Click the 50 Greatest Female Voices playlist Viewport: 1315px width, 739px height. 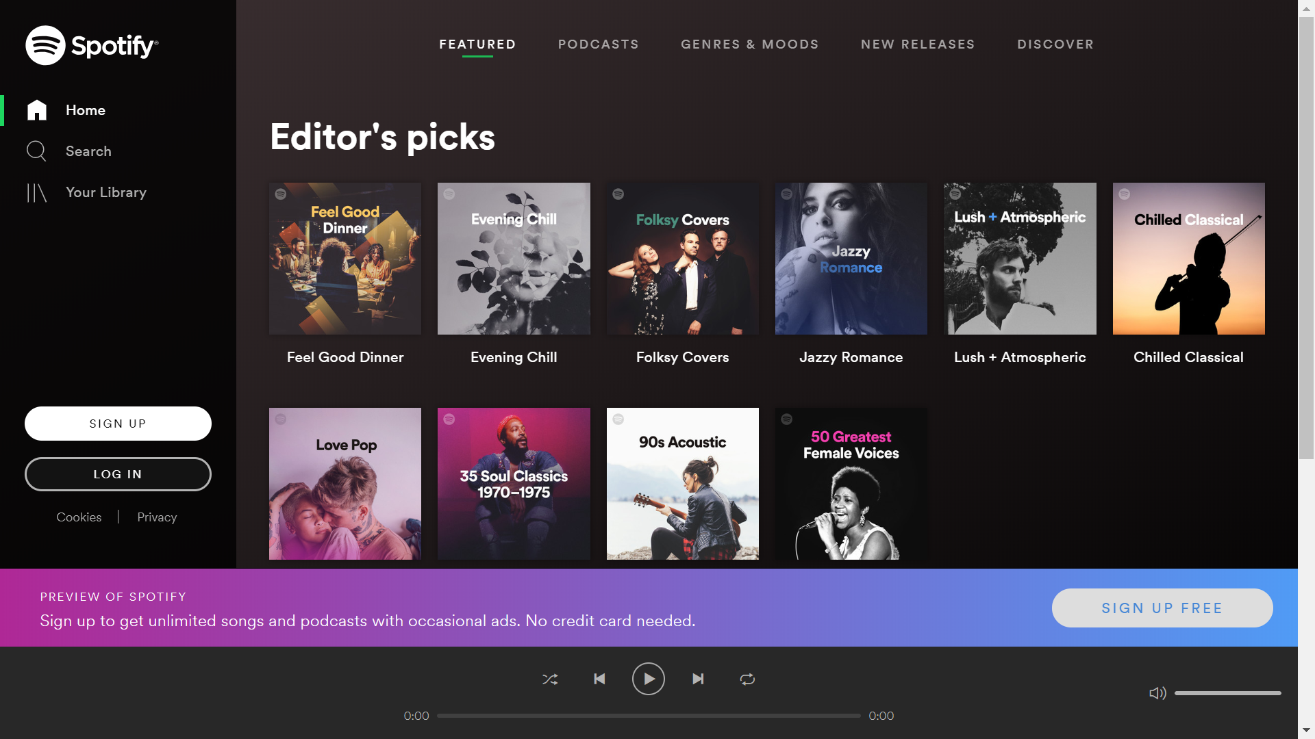[851, 484]
